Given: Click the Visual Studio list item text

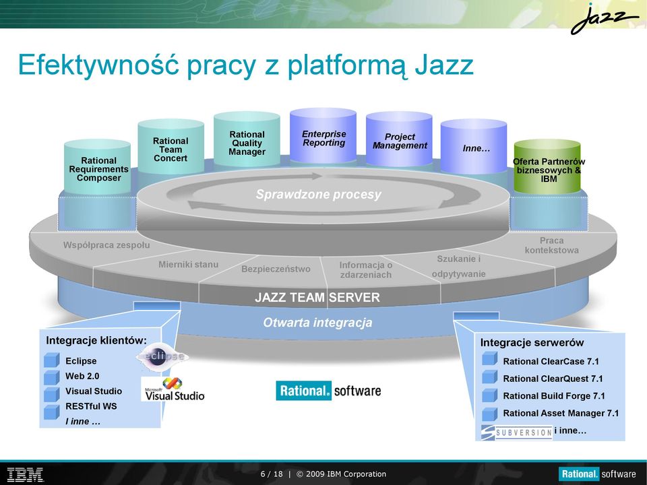Looking at the screenshot, I should click(94, 391).
